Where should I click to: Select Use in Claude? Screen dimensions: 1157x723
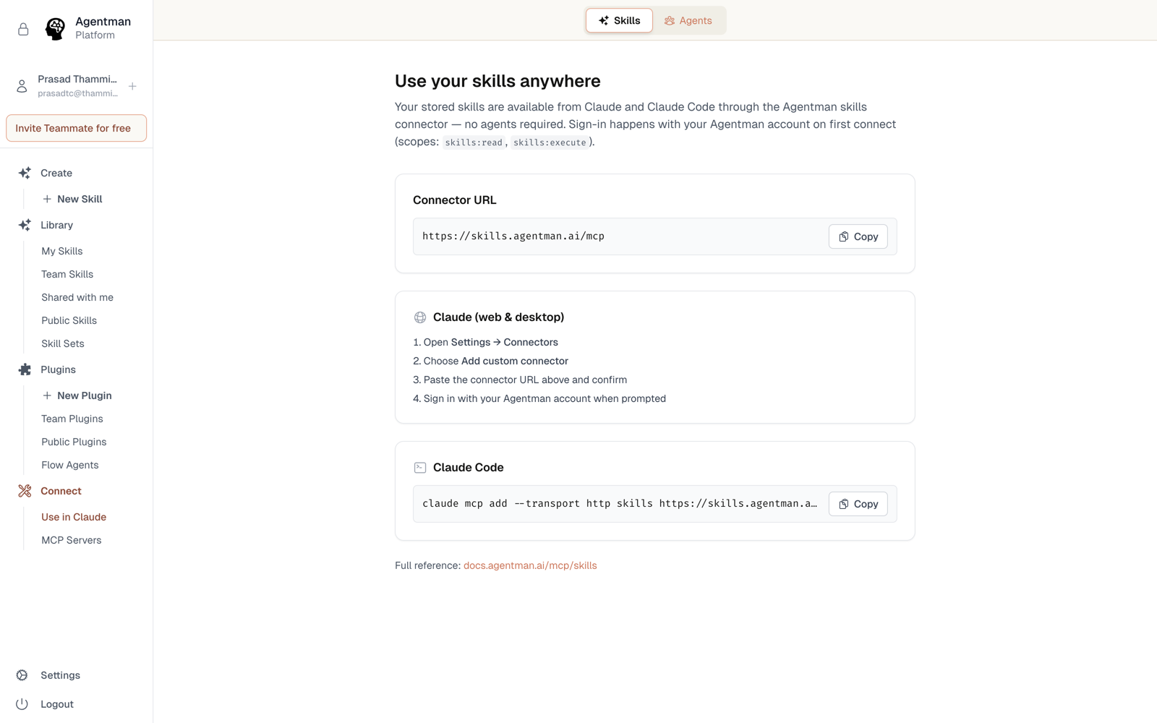(74, 517)
